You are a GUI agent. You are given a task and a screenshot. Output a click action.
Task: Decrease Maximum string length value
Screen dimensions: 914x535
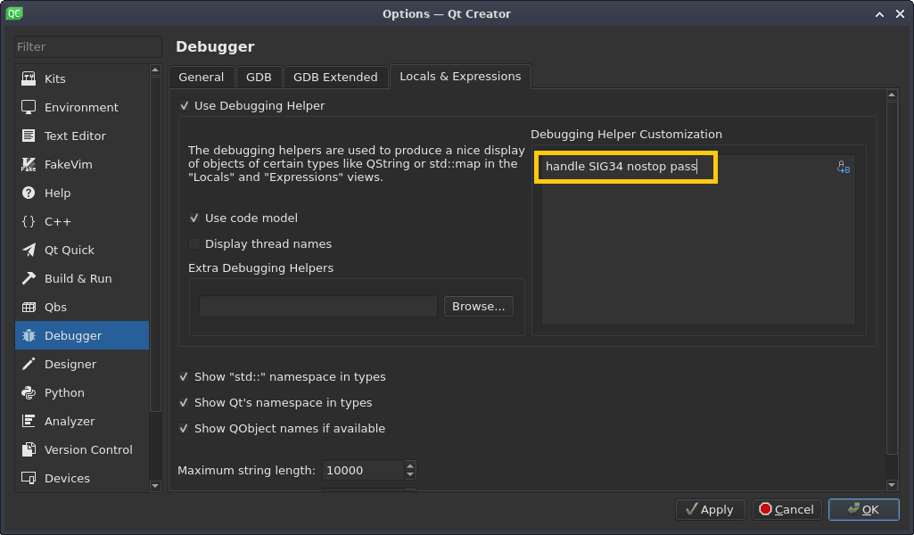[409, 475]
